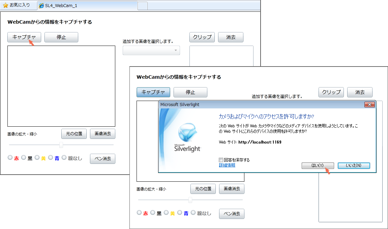
Task: Click the Silverlight logo in the dialog
Action: tap(187, 137)
